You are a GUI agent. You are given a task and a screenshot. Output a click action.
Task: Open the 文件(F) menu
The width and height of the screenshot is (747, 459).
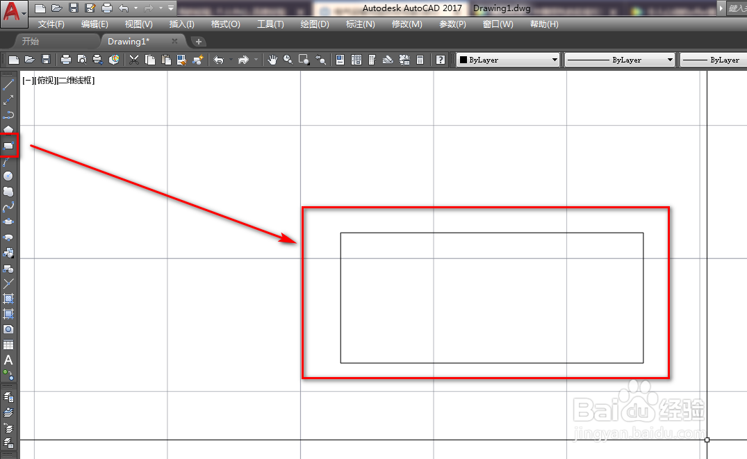tap(51, 24)
